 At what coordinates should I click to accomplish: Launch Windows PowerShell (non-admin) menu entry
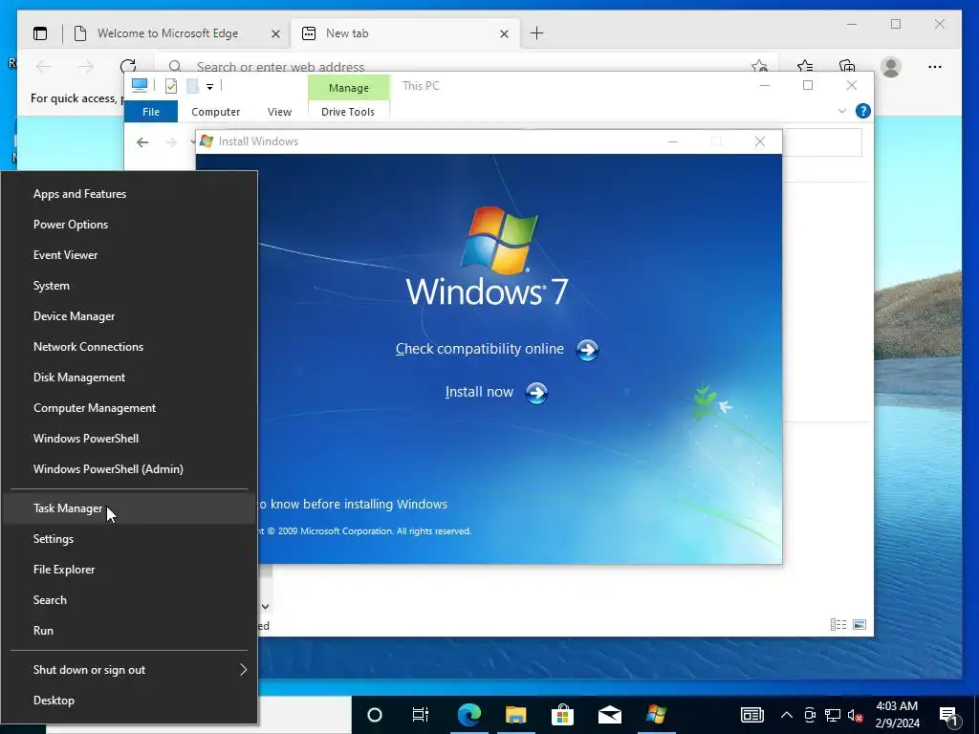[130, 439]
